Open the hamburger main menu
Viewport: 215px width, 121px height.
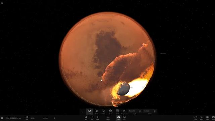(2, 3)
